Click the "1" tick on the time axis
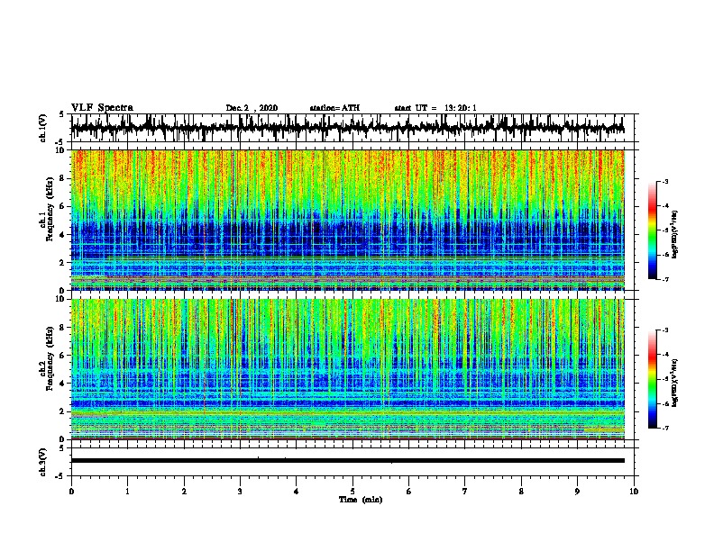This screenshot has width=714, height=551. (x=127, y=491)
